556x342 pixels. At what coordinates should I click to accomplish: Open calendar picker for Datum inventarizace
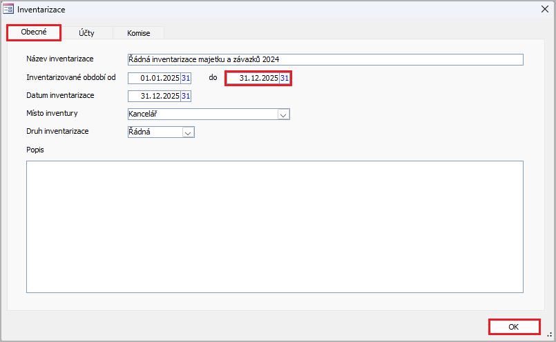[186, 96]
